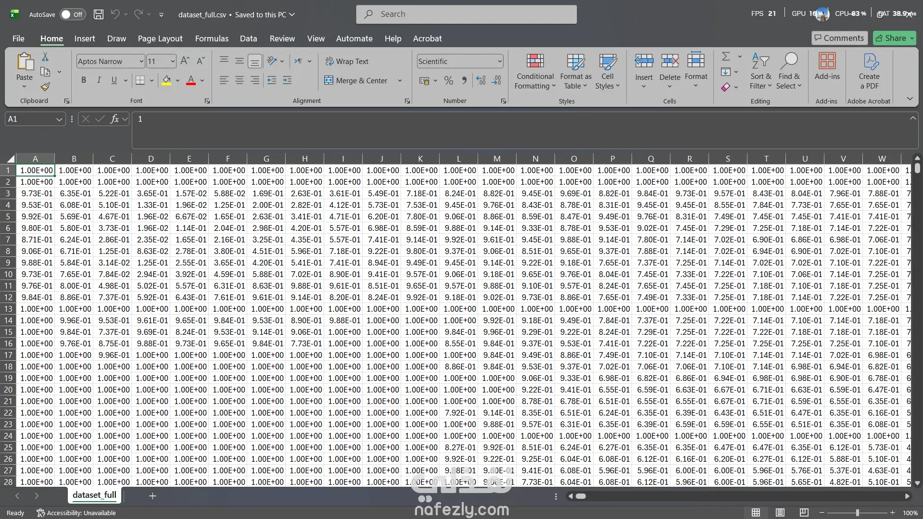
Task: Switch to Page Break Preview view
Action: (x=804, y=513)
